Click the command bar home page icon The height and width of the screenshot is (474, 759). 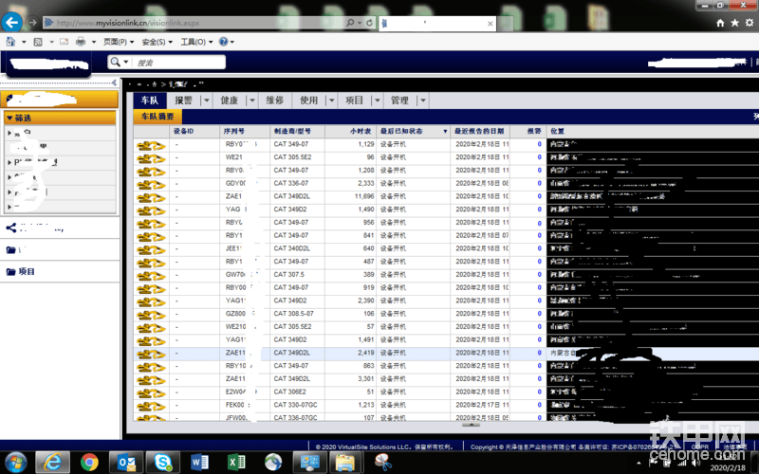(x=10, y=42)
